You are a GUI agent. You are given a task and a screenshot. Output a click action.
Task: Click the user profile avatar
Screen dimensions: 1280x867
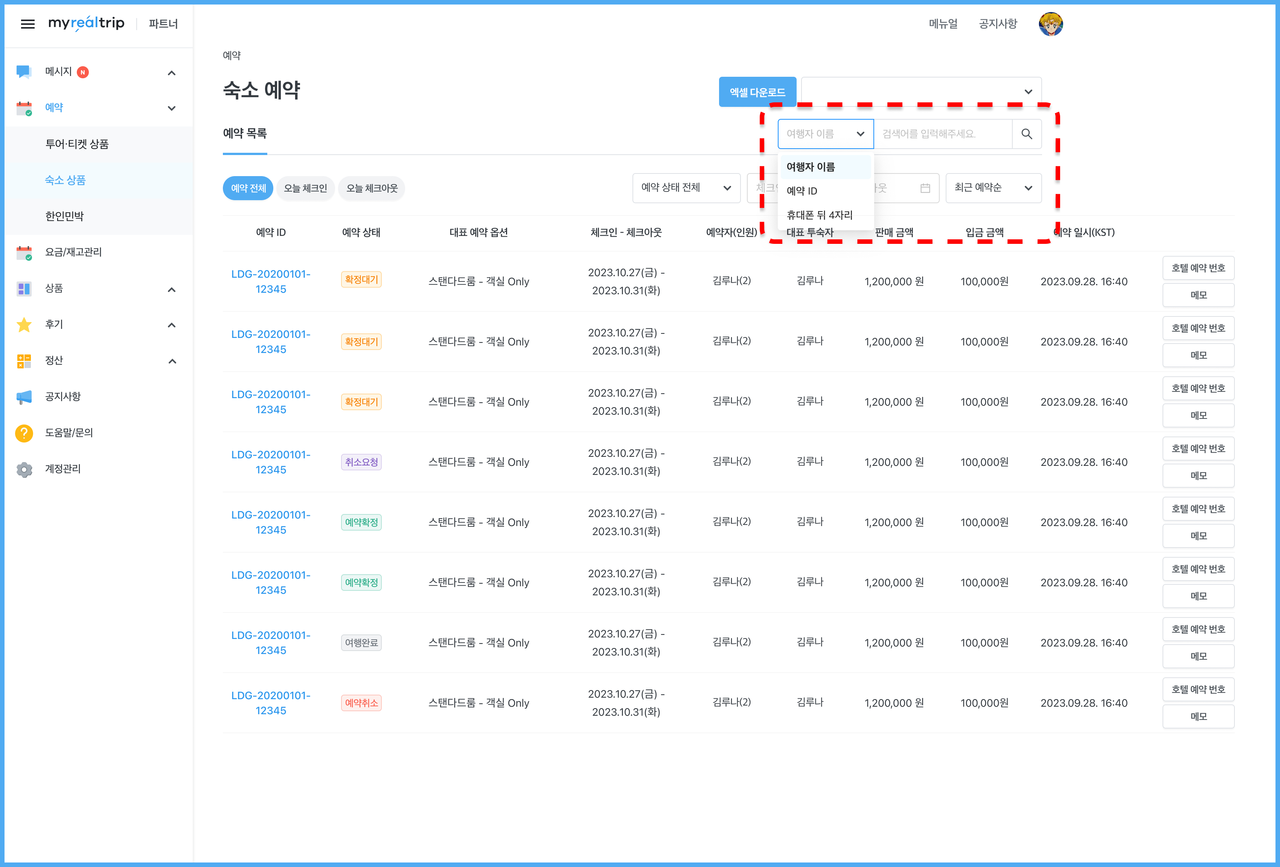(x=1050, y=24)
